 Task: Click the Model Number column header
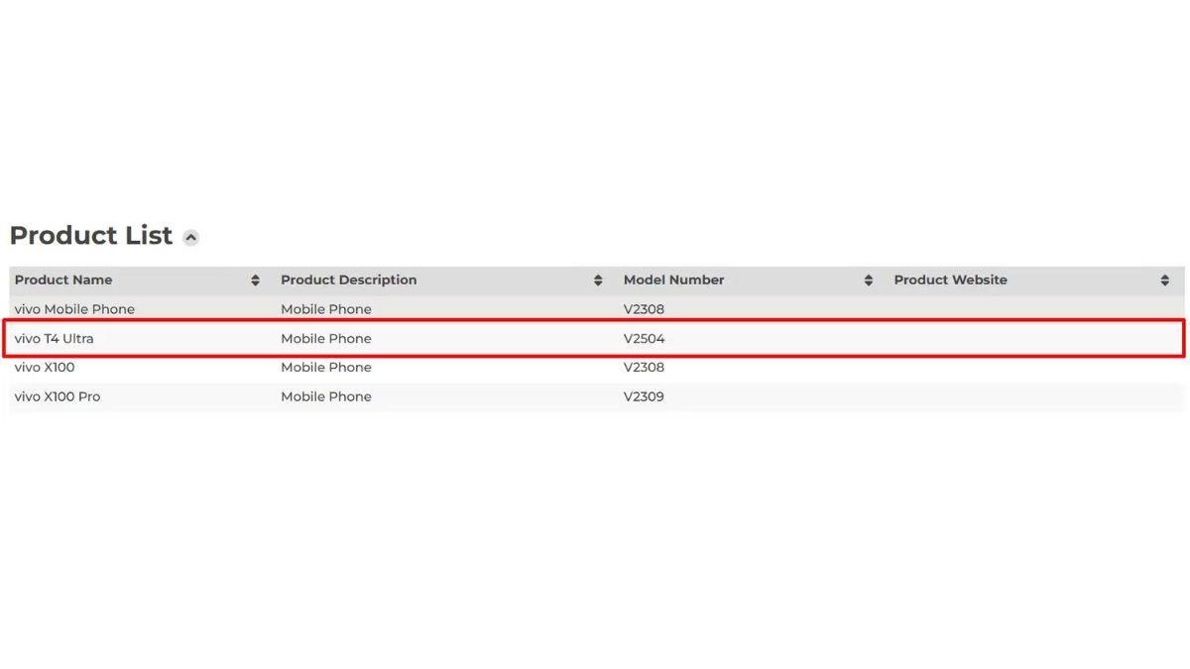[674, 280]
